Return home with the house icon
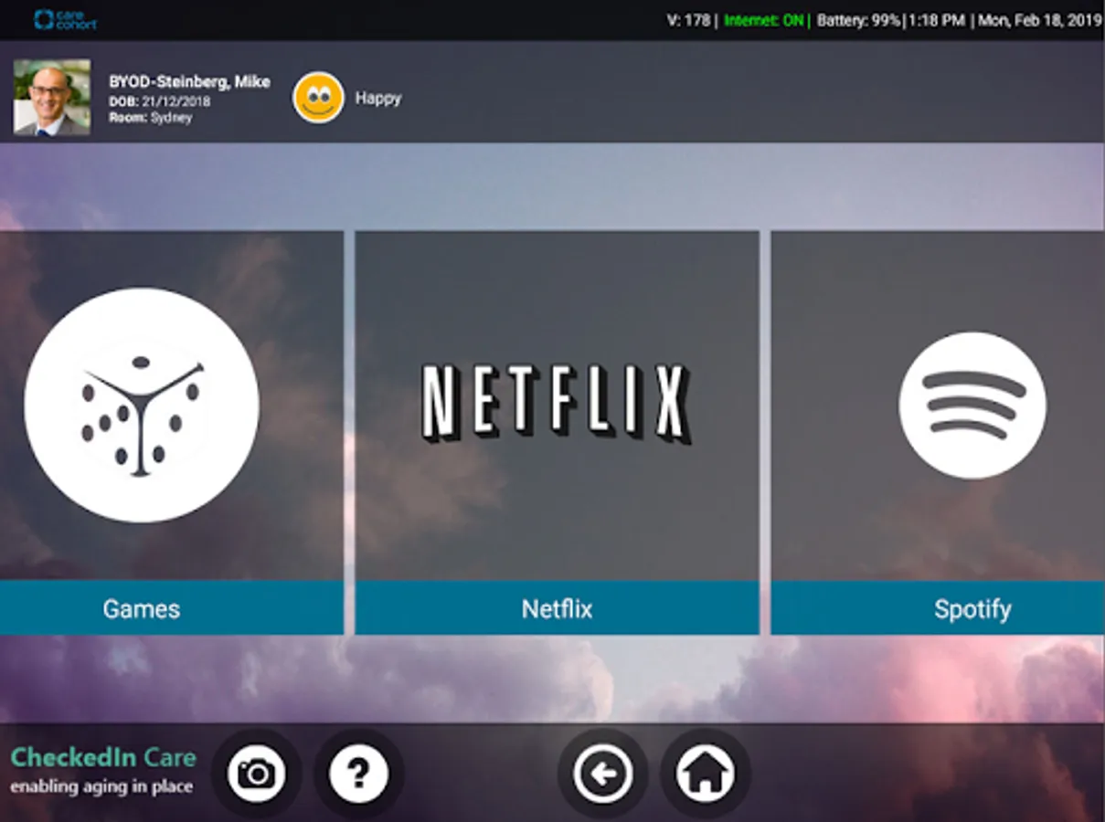 (x=705, y=774)
